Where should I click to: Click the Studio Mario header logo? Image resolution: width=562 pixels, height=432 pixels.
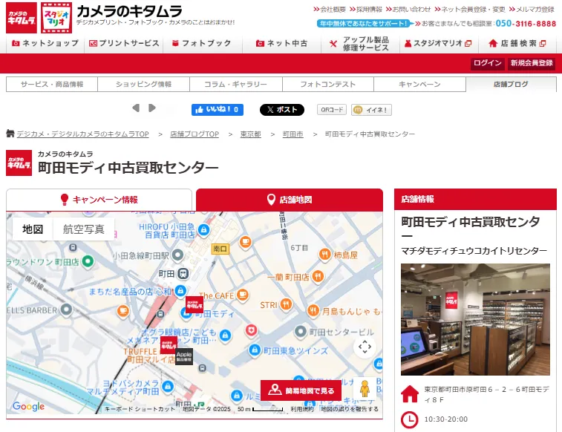point(56,18)
